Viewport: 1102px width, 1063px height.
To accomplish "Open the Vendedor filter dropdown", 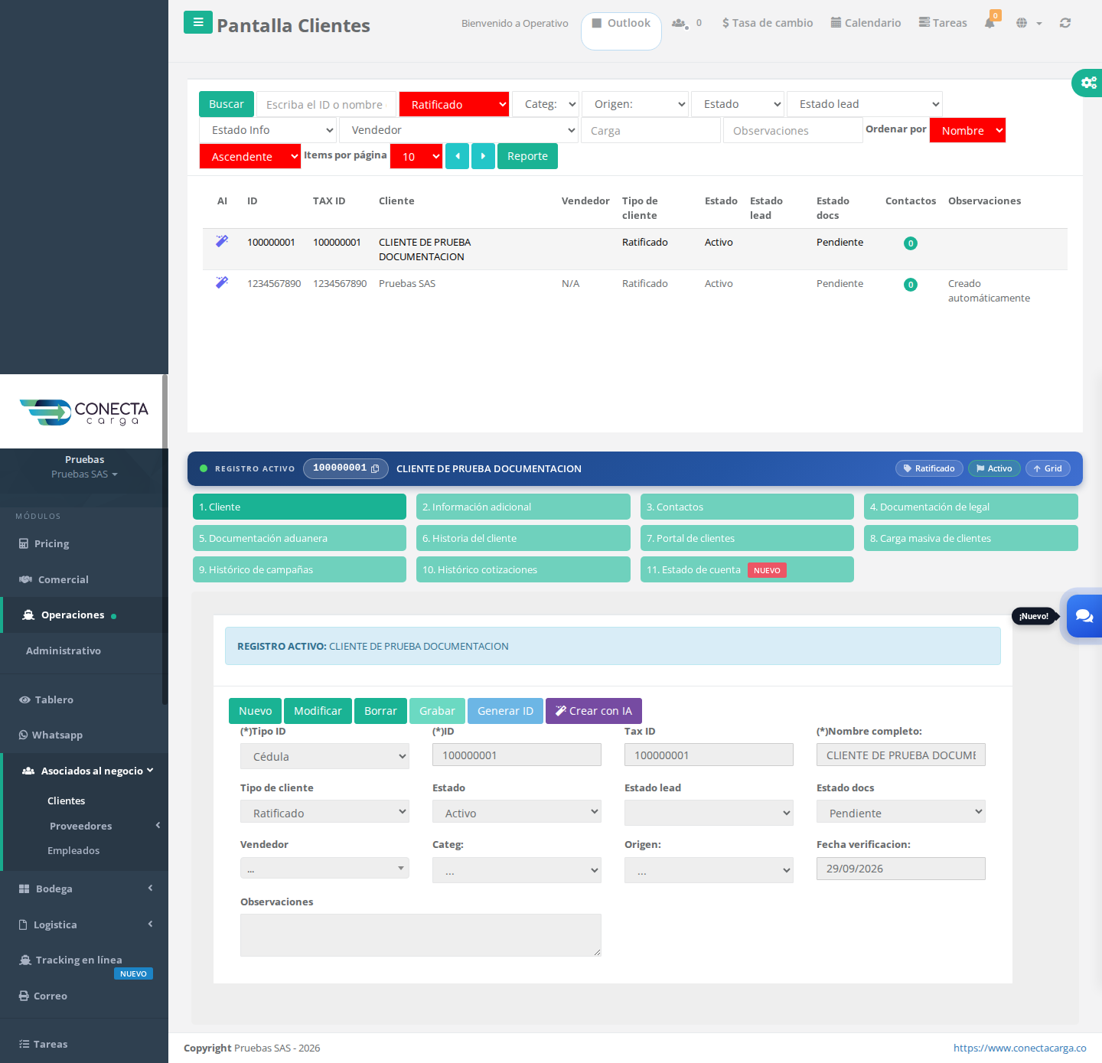I will (x=458, y=130).
